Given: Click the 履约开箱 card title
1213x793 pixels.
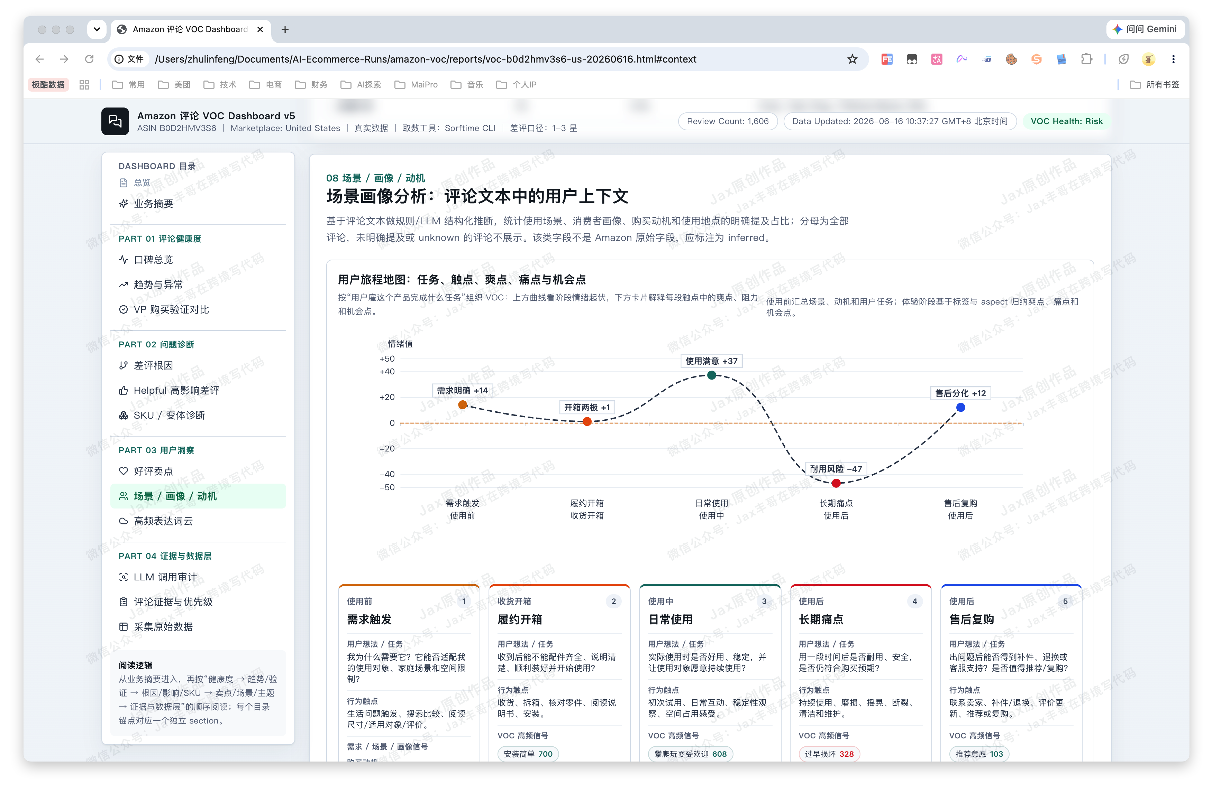Looking at the screenshot, I should pyautogui.click(x=519, y=620).
